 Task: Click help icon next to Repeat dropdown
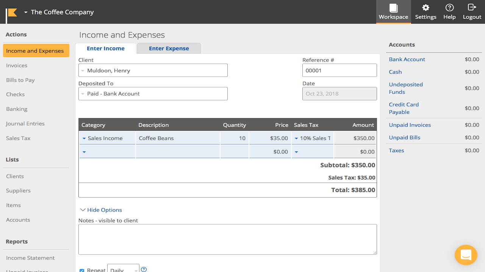(x=144, y=269)
